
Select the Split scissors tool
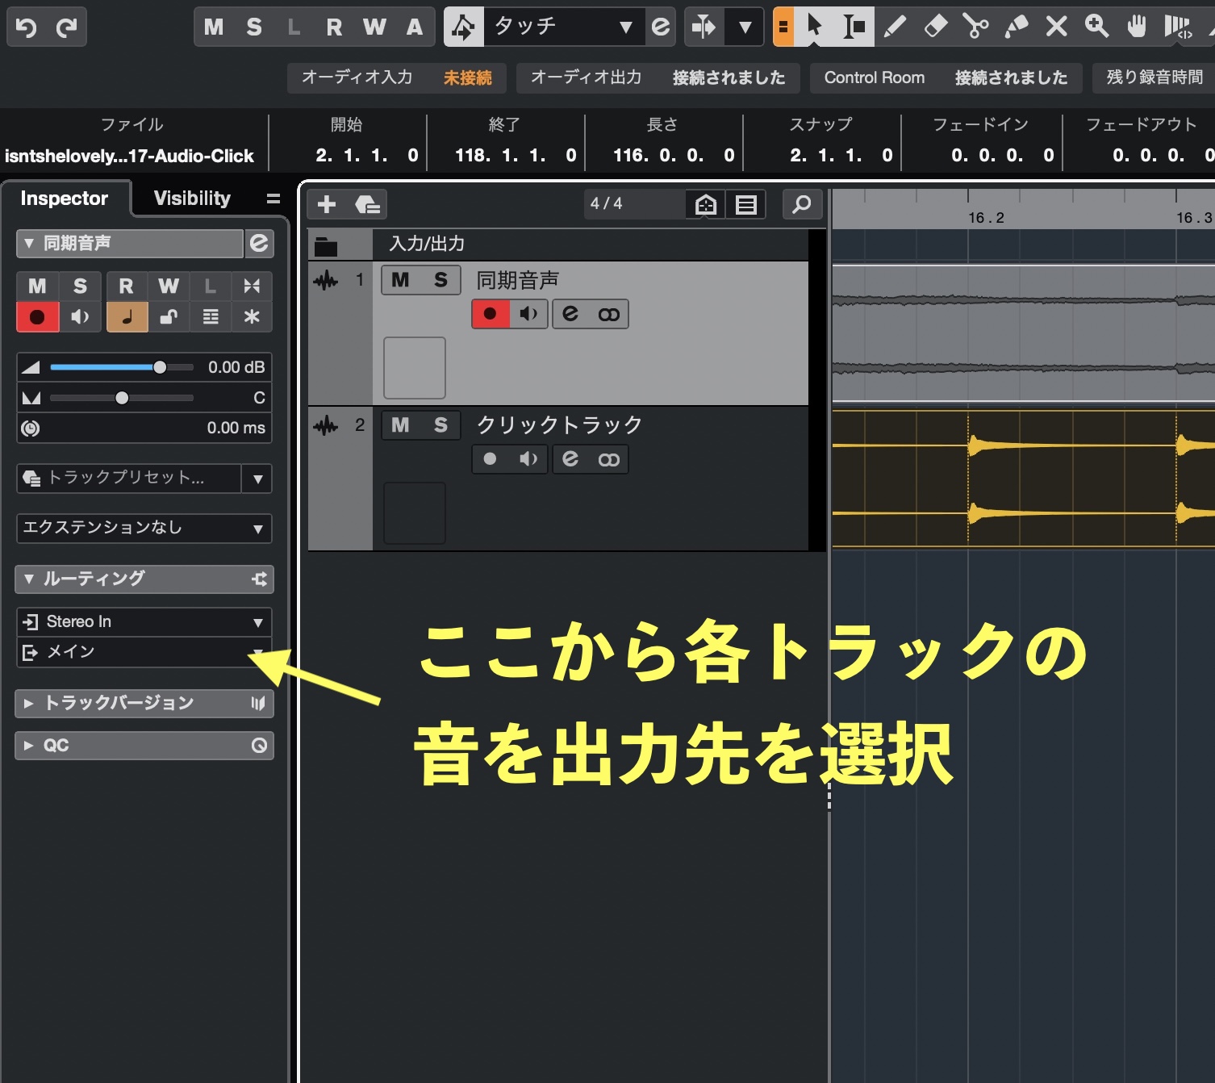tap(975, 27)
